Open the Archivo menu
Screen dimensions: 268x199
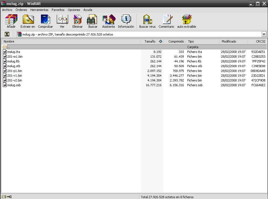7,10
